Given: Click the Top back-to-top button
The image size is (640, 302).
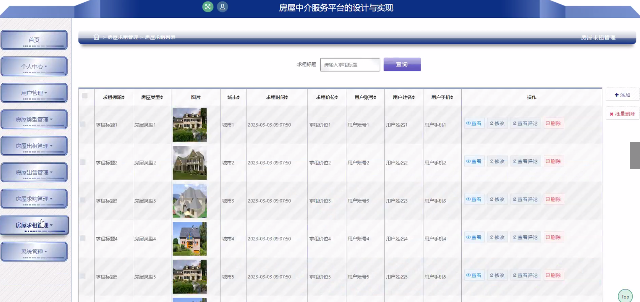Looking at the screenshot, I should [x=625, y=297].
